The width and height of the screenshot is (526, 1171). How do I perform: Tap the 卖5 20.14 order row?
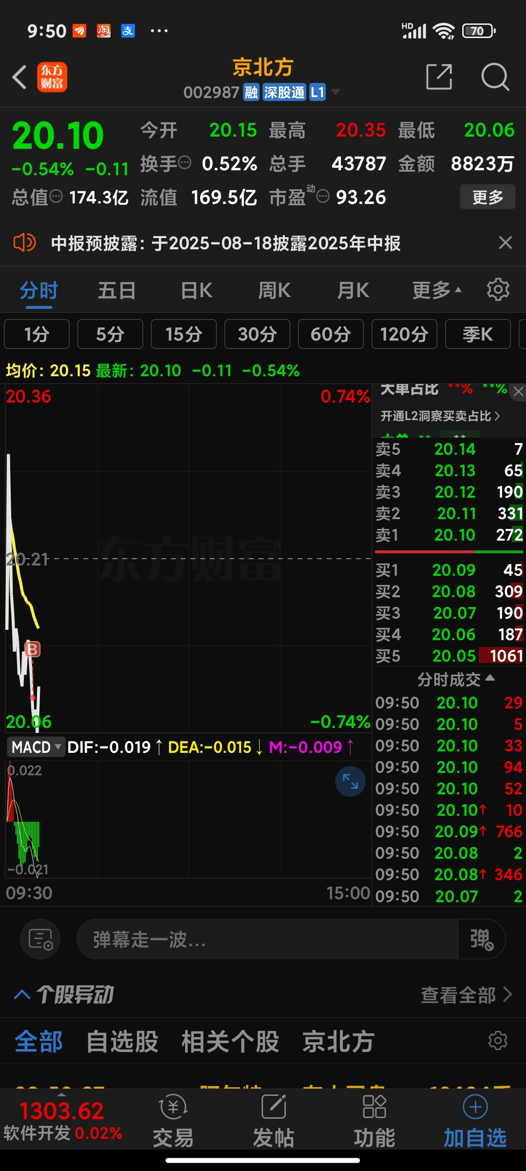[449, 449]
